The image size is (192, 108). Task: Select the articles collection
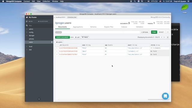pyautogui.click(x=31, y=39)
